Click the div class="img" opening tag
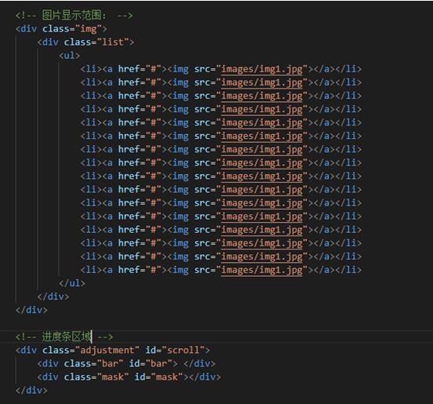Screen dimensions: 433x404 point(61,29)
